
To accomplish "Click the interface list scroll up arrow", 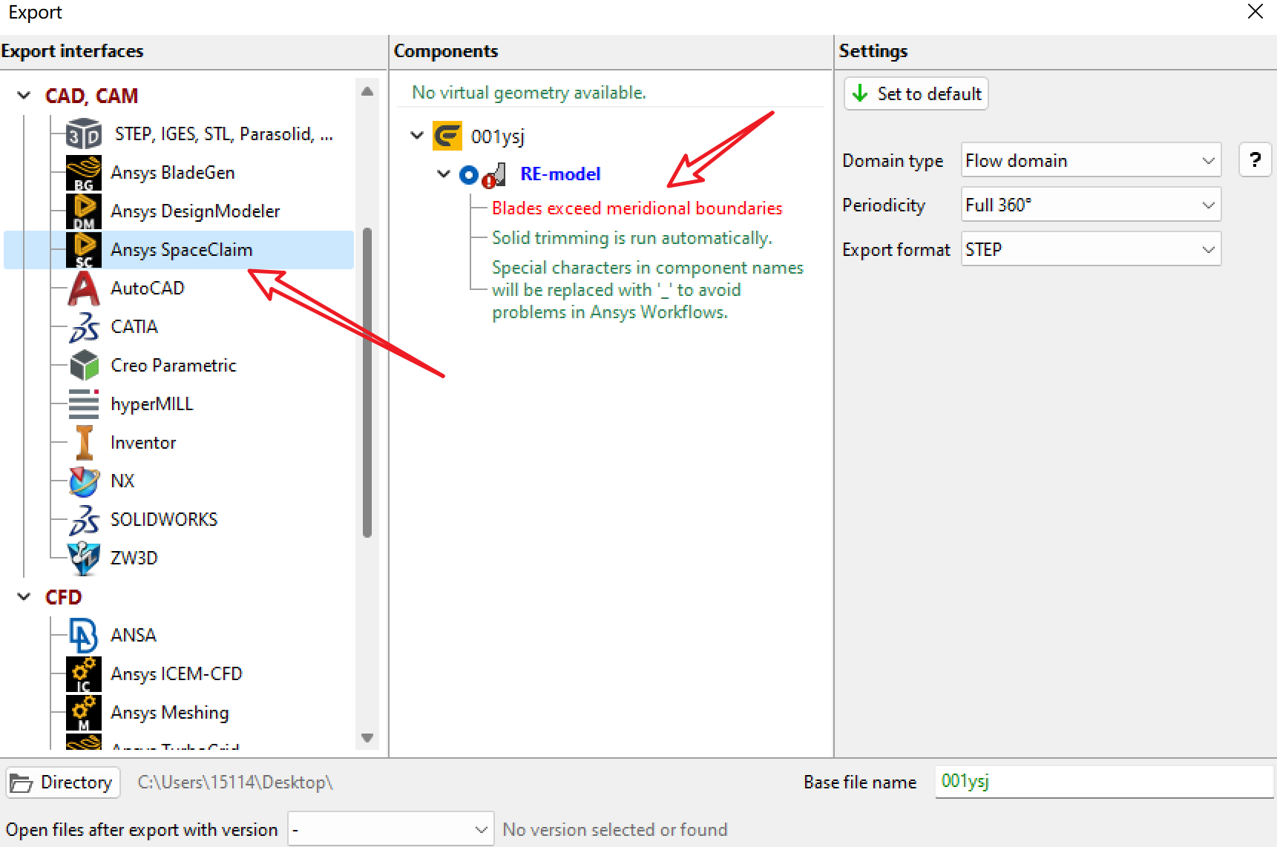I will click(367, 91).
